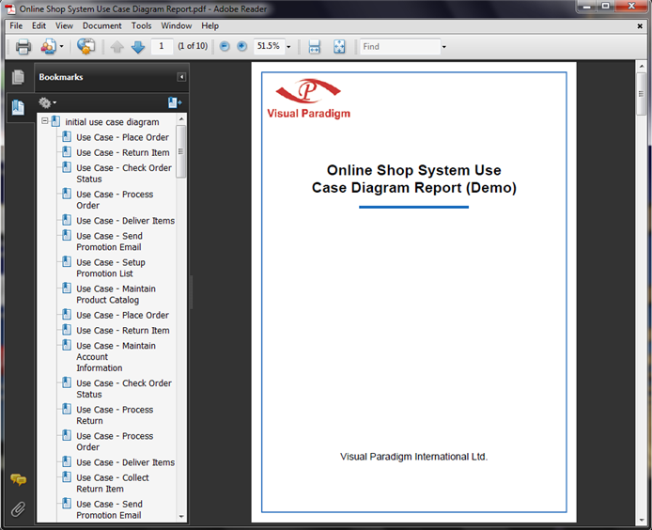Viewport: 652px width, 530px height.
Task: Open the Document menu
Action: click(101, 25)
